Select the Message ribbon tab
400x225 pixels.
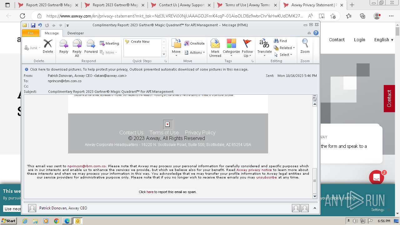pos(52,33)
